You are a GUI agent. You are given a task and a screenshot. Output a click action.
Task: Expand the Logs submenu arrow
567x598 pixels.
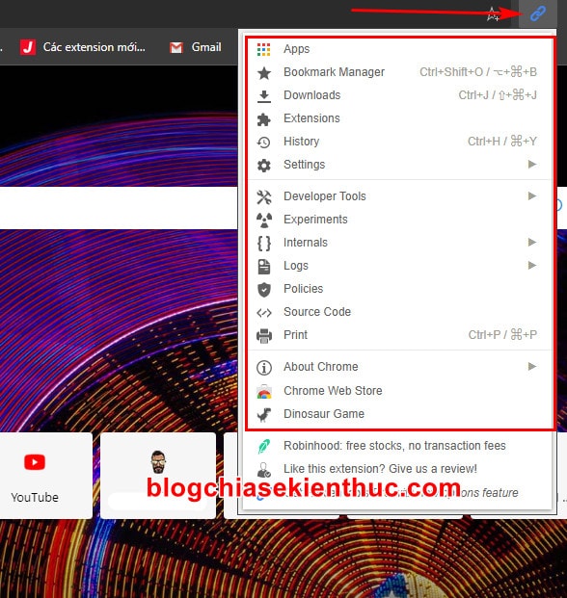click(x=532, y=266)
